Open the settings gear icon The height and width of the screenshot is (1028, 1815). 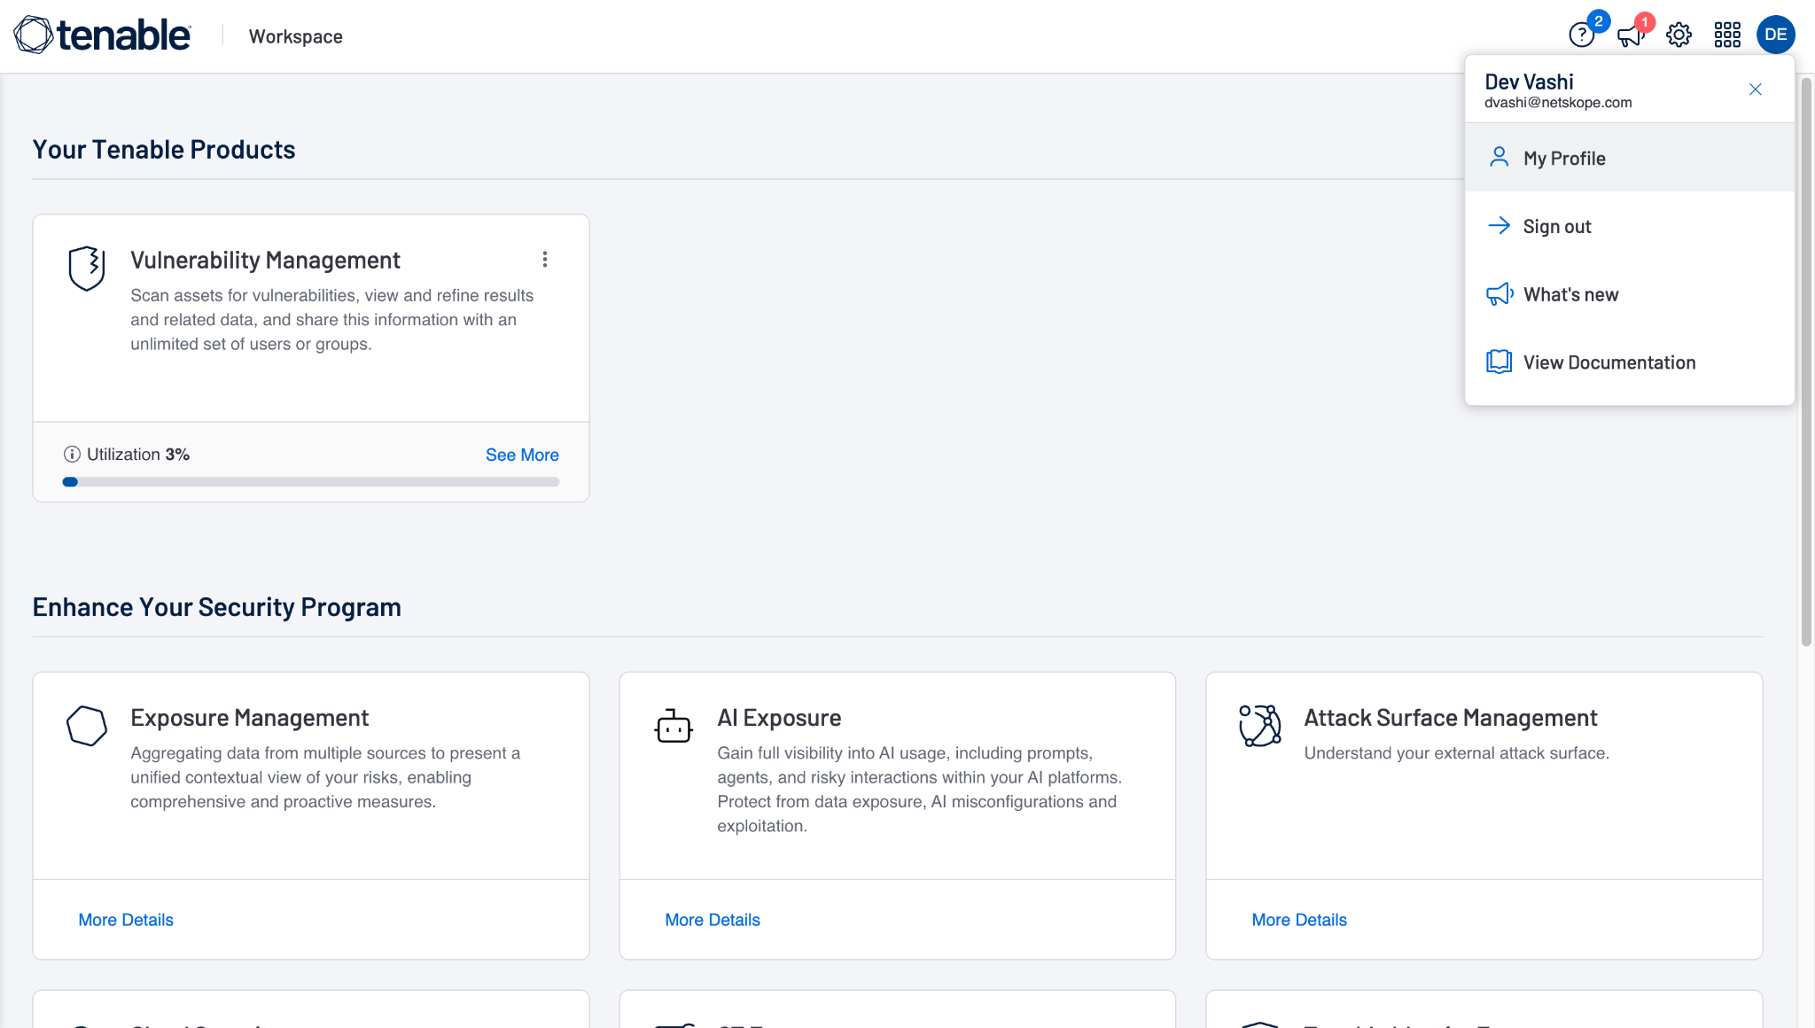tap(1679, 35)
